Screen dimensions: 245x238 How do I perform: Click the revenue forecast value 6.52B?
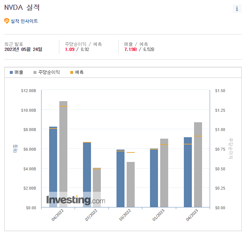[x=149, y=49]
